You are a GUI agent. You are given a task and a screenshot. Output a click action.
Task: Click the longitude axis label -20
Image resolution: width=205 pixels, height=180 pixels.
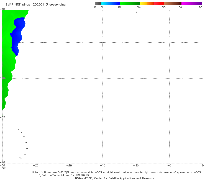coord(69,165)
